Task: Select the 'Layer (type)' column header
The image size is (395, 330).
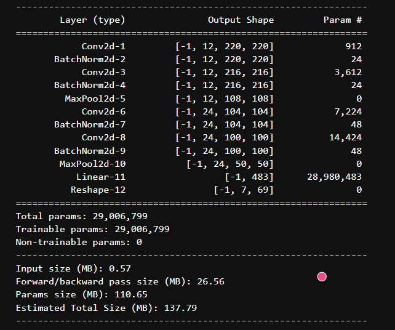Action: [x=92, y=20]
